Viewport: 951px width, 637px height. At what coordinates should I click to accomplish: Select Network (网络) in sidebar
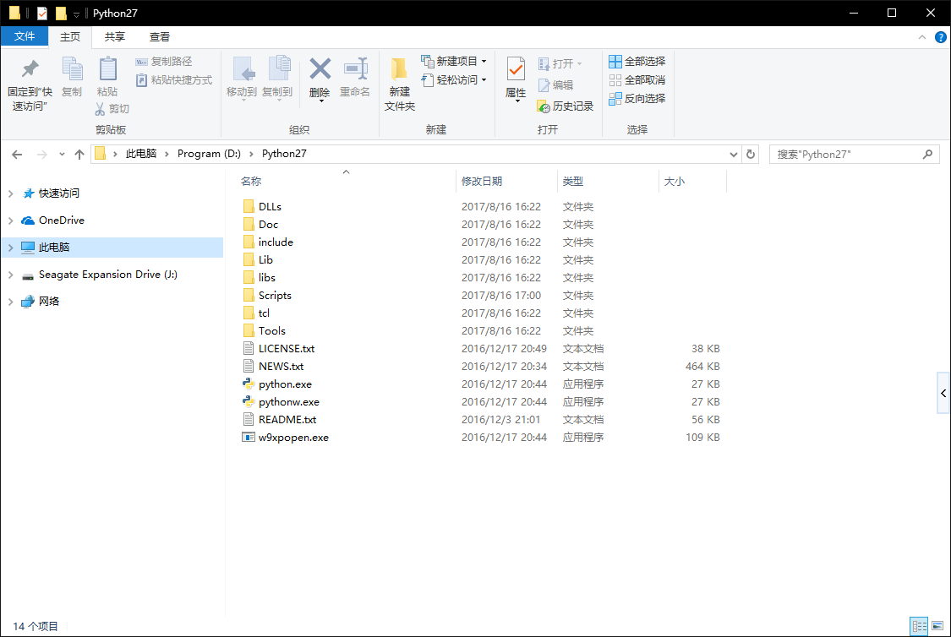[x=48, y=302]
